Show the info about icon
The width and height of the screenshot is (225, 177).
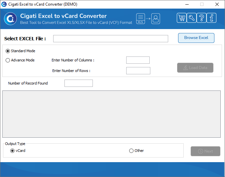pyautogui.click(x=211, y=18)
